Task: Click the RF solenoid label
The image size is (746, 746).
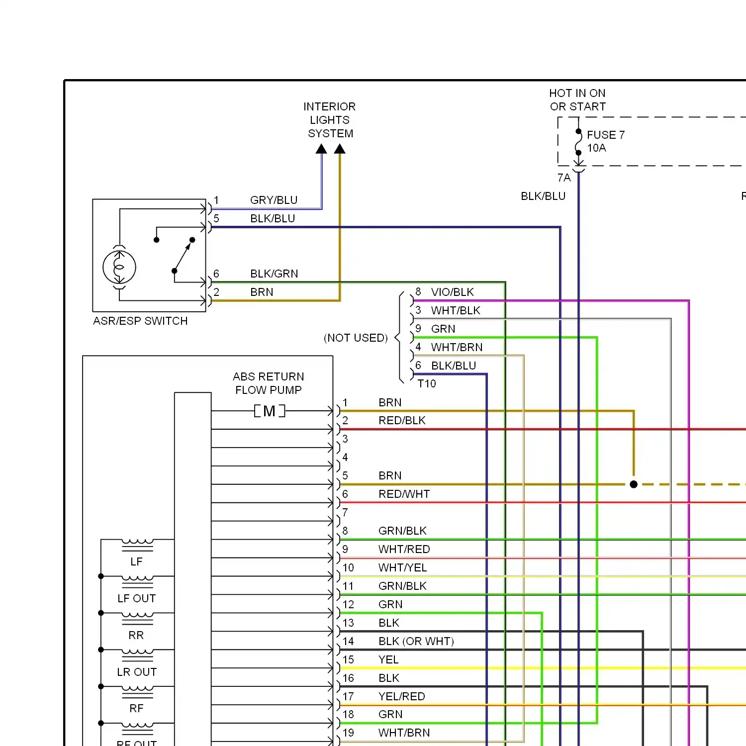Action: coord(136,708)
